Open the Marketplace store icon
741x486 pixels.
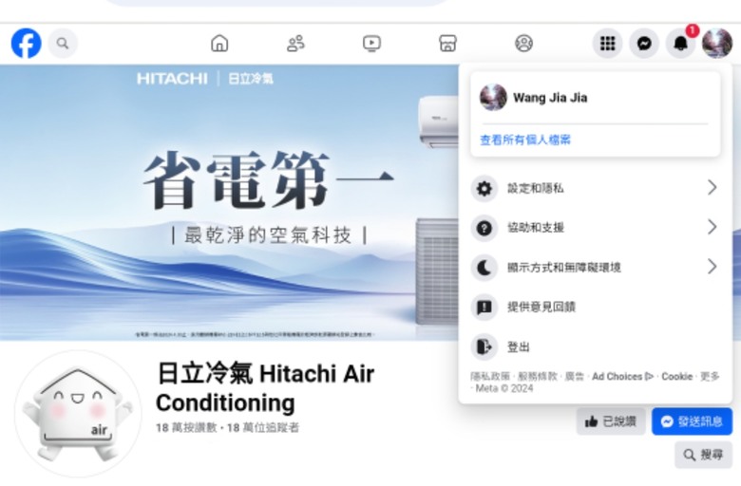(448, 44)
